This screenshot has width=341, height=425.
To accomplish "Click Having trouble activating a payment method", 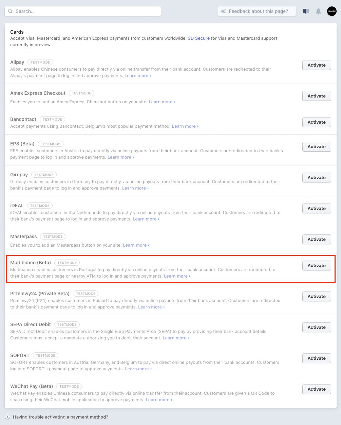I will click(x=60, y=417).
